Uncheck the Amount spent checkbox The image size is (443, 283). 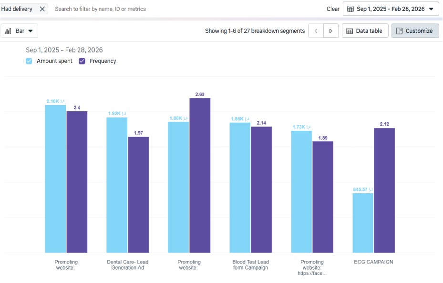[x=29, y=61]
